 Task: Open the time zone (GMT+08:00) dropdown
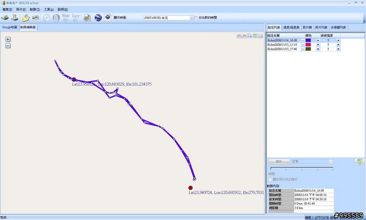coord(192,18)
